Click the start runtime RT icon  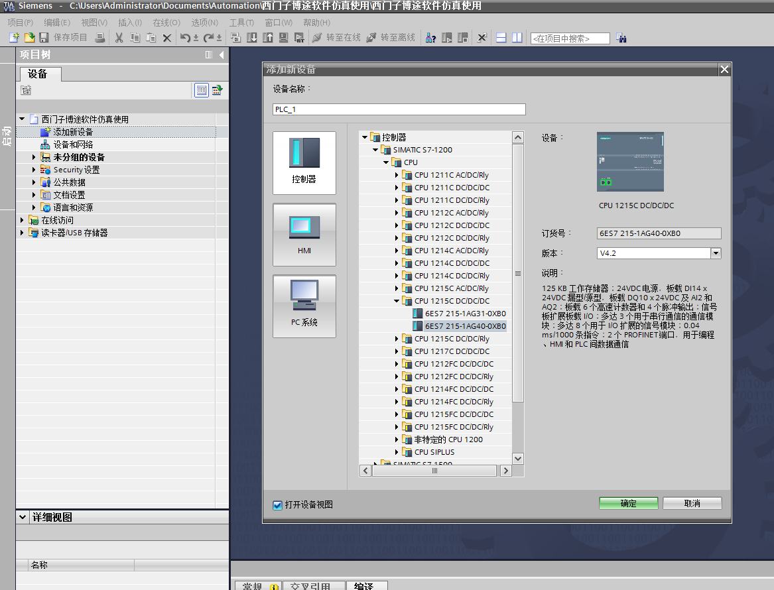(299, 38)
